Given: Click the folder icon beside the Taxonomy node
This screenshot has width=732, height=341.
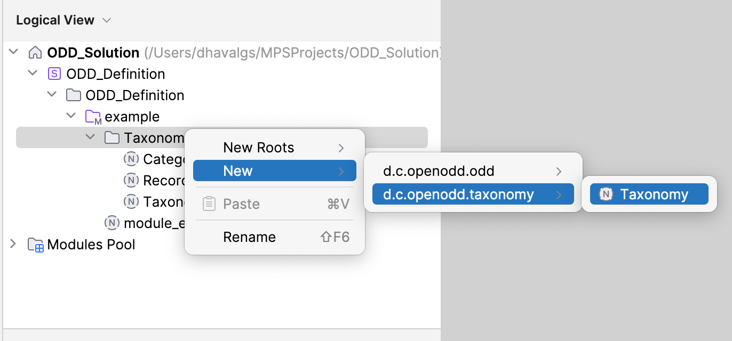Looking at the screenshot, I should pos(112,137).
